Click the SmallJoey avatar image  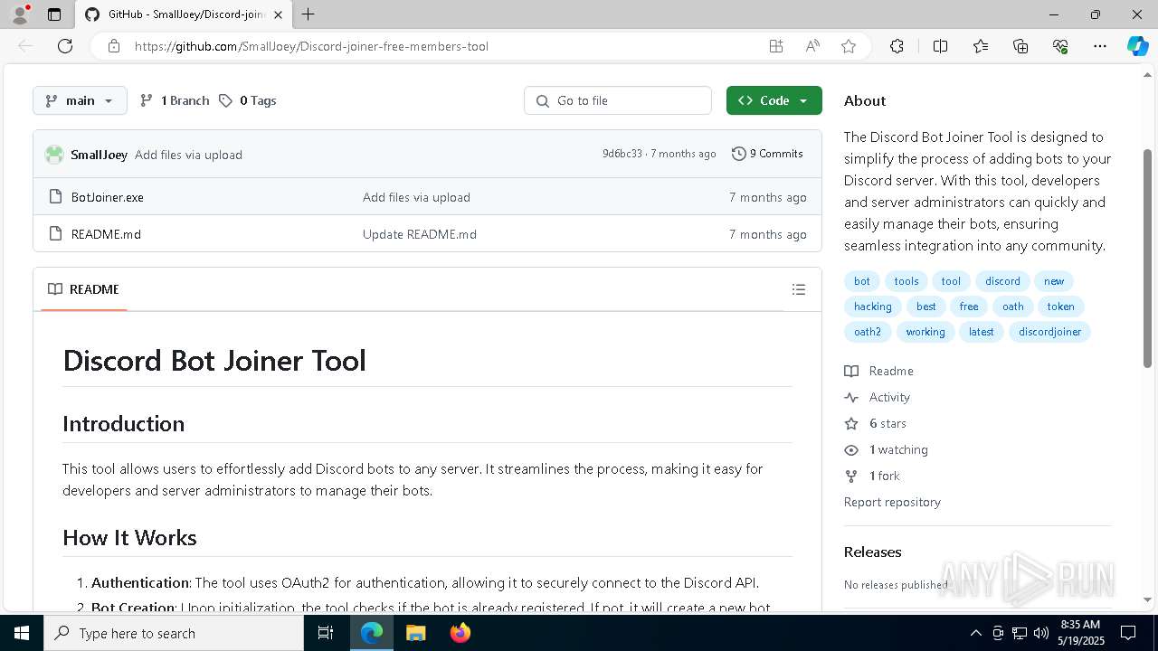(54, 155)
